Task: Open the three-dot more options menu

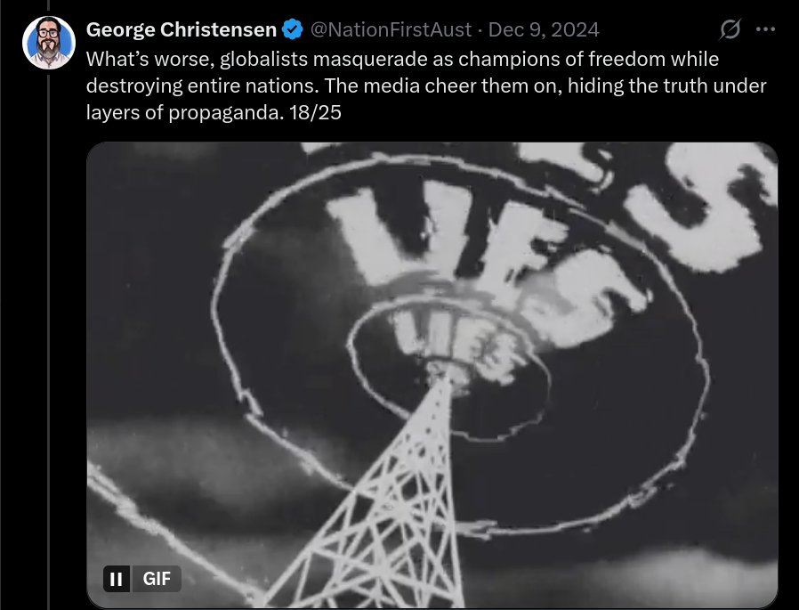Action: click(x=765, y=29)
